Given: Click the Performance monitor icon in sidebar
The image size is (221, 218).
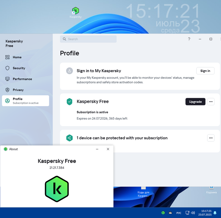Looking at the screenshot, I should coord(7,79).
